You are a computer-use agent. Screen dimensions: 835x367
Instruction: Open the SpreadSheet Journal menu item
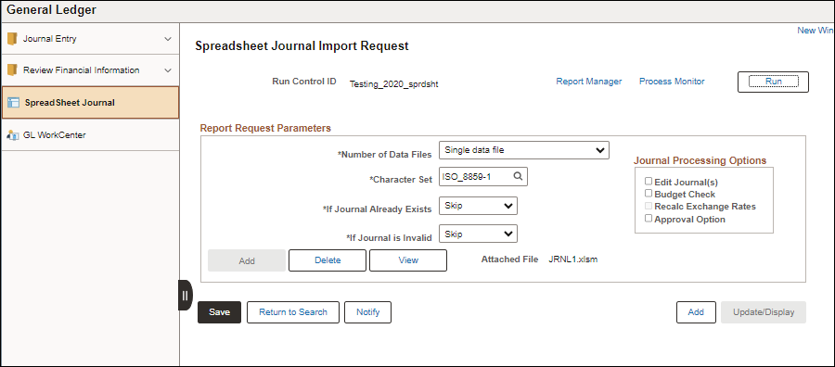[x=90, y=103]
